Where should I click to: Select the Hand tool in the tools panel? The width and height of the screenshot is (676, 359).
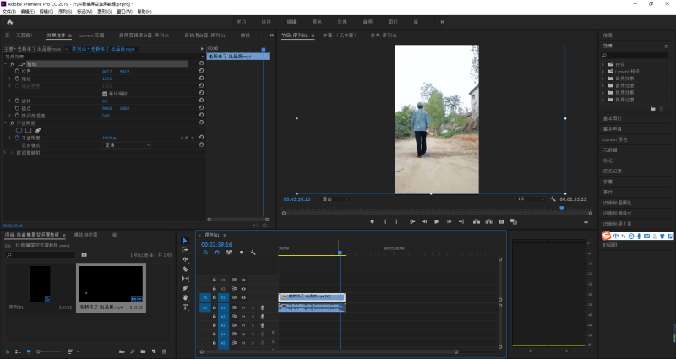[x=185, y=297]
